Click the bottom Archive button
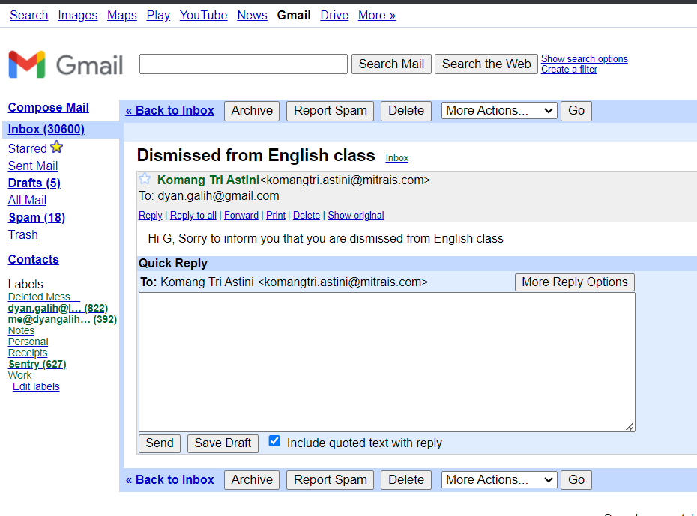Image resolution: width=697 pixels, height=516 pixels. [252, 480]
